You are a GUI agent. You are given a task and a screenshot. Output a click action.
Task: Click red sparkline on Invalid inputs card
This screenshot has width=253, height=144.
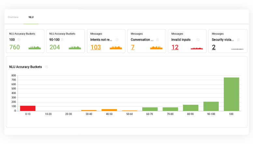[x=197, y=48]
